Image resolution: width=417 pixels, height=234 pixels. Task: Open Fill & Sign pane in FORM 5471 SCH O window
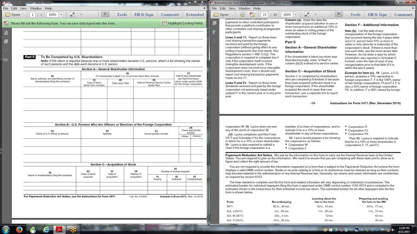[144, 15]
